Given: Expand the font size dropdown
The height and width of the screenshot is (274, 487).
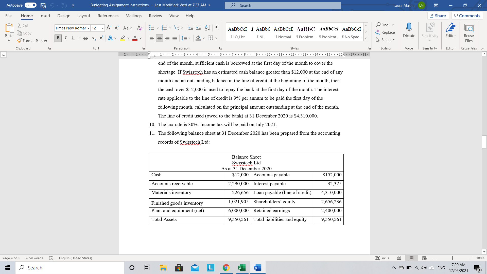Looking at the screenshot, I should pyautogui.click(x=103, y=28).
